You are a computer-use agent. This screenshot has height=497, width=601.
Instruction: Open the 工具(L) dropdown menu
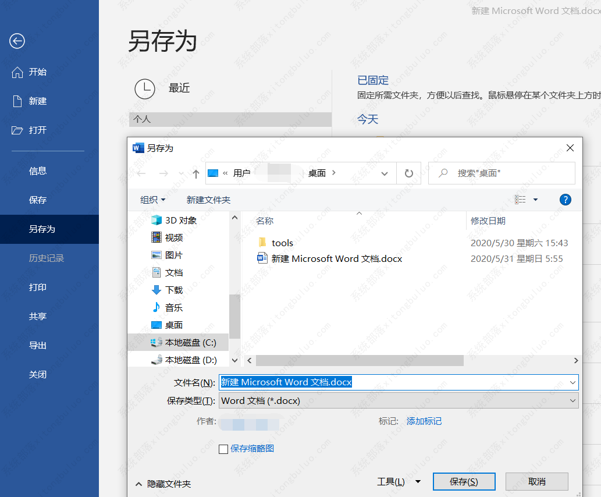pyautogui.click(x=399, y=481)
